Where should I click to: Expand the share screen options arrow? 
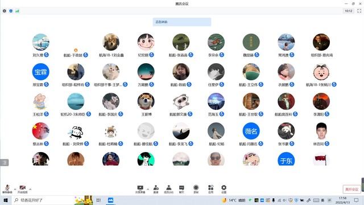(x=148, y=189)
